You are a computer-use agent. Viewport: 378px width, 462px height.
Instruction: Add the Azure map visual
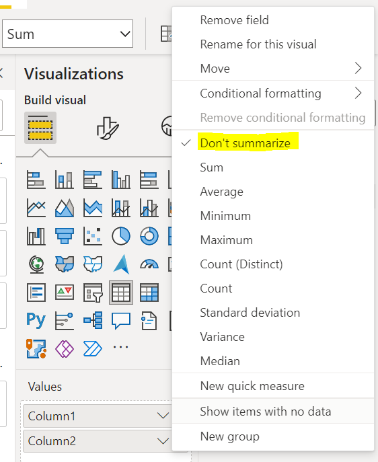[x=121, y=264]
